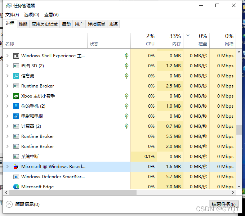Click the suspended leaf icon for 信息流
Screen dimensions: 245x216
click(127, 76)
